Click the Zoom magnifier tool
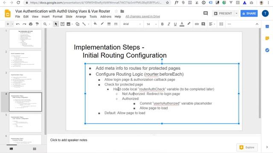This screenshot has height=153, width=273. click(45, 24)
